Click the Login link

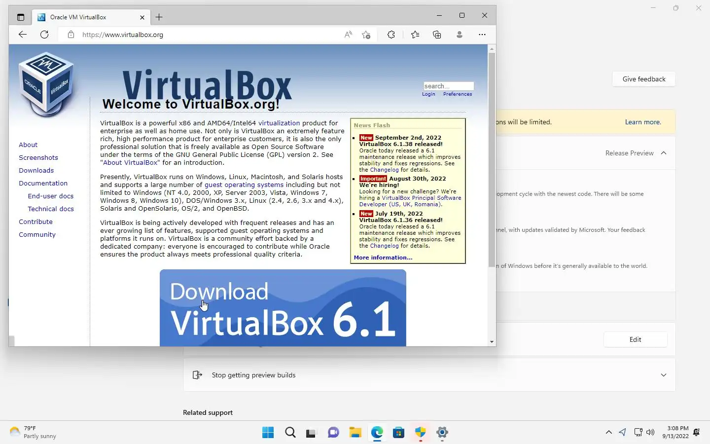[x=428, y=94]
